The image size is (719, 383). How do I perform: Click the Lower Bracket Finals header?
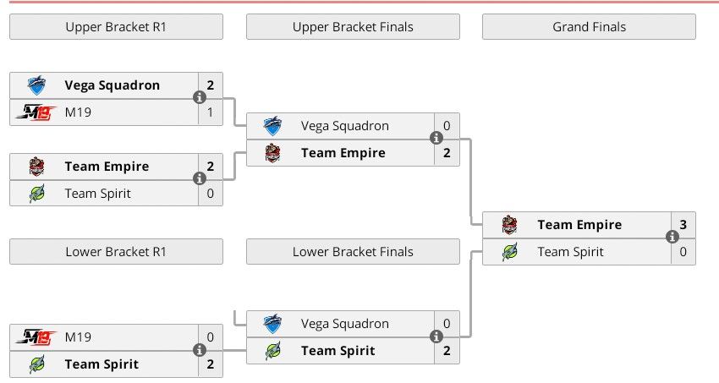point(353,252)
